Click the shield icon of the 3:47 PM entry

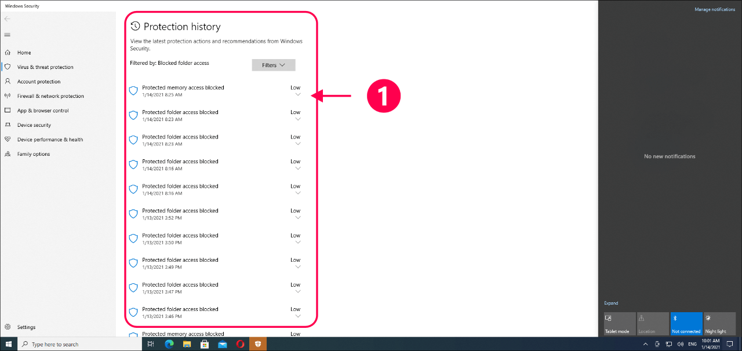coord(133,287)
